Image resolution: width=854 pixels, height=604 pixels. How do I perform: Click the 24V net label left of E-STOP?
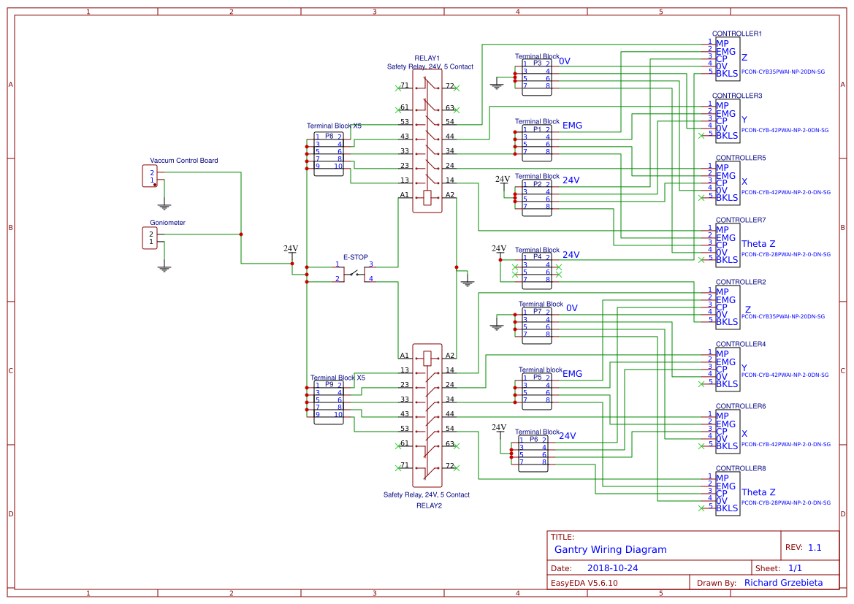tap(291, 249)
